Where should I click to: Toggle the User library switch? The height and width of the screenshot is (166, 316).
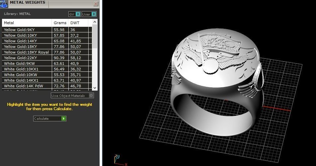pos(89,14)
